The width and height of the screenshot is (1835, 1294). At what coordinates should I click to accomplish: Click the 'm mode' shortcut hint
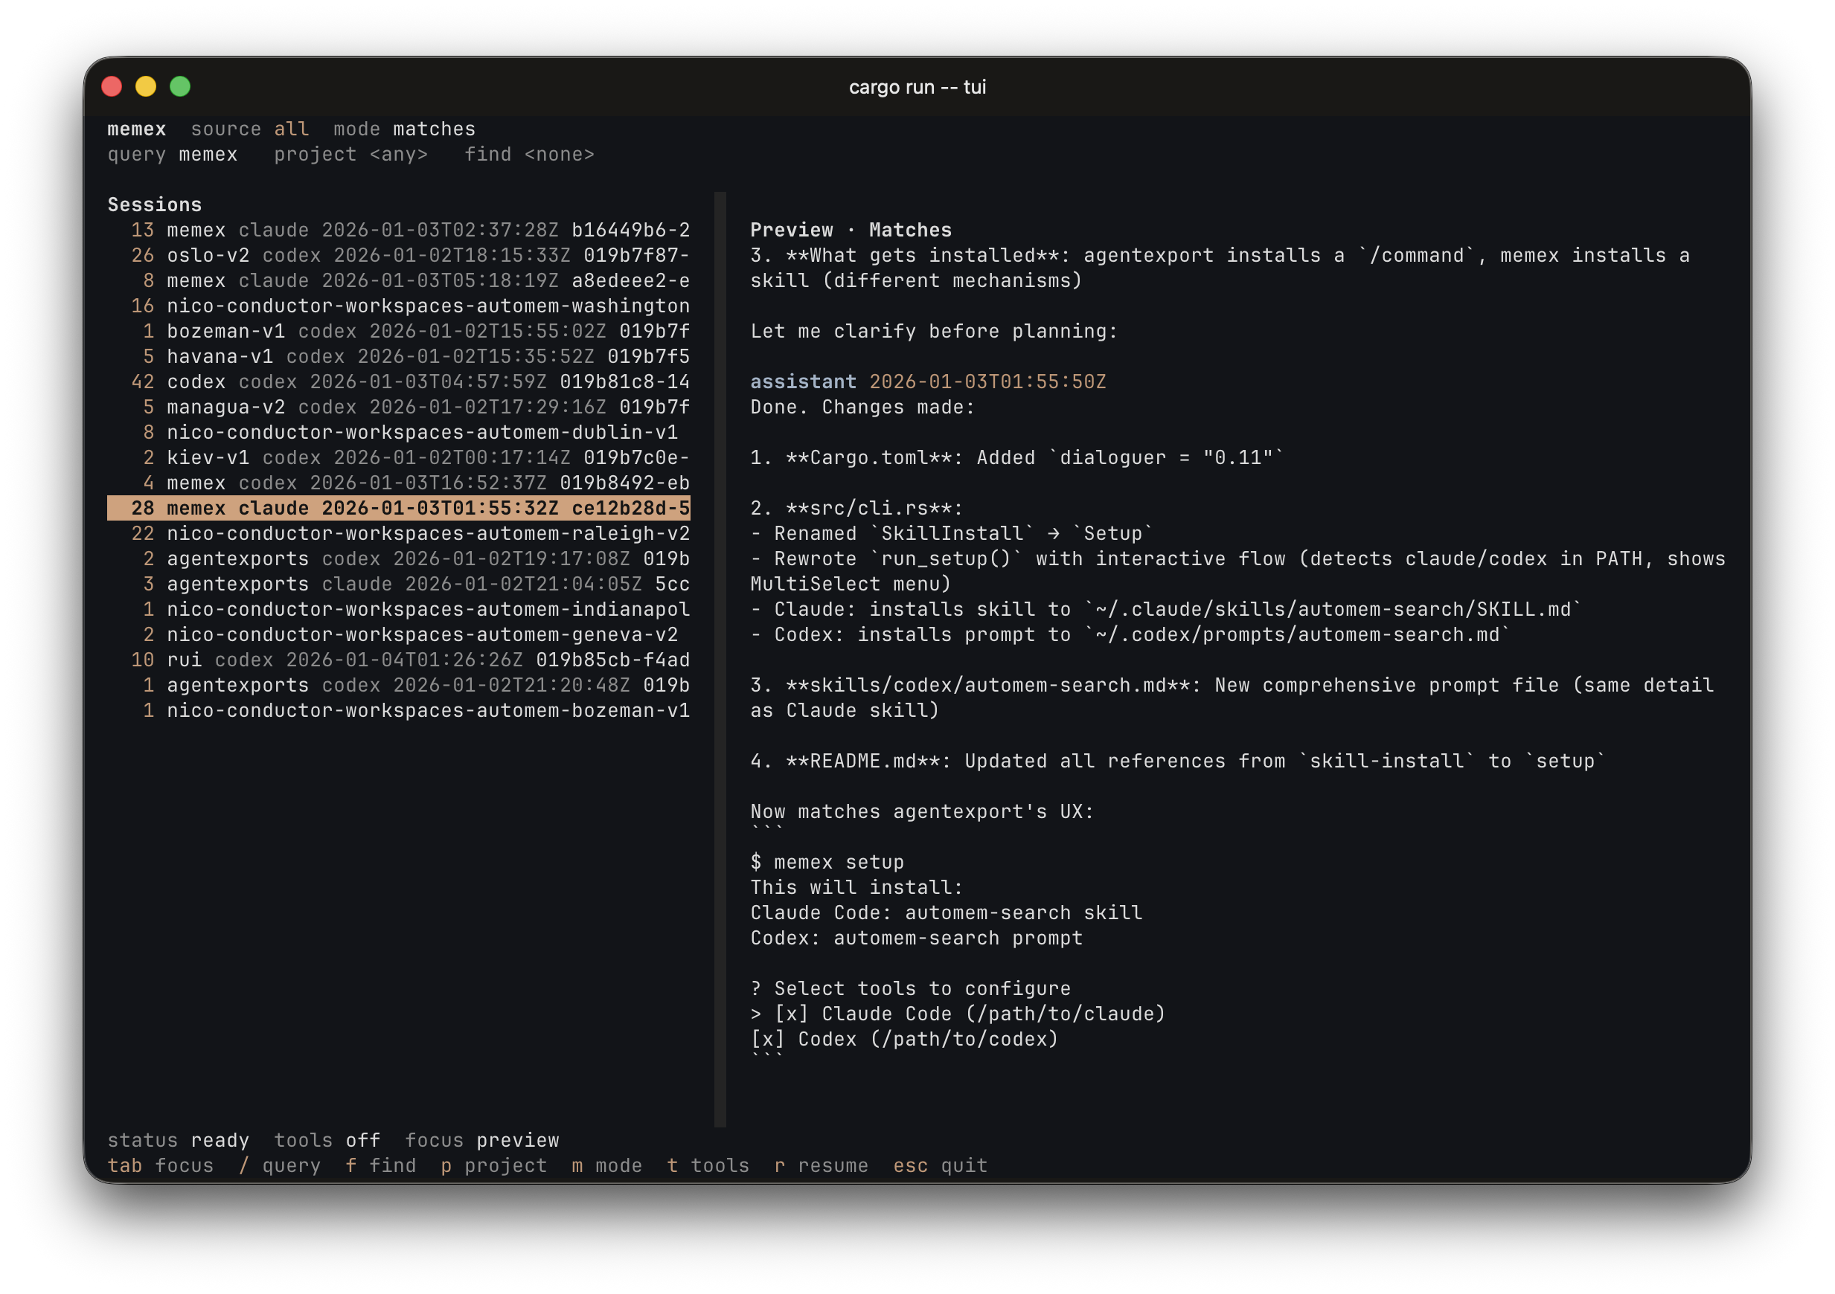point(606,1165)
